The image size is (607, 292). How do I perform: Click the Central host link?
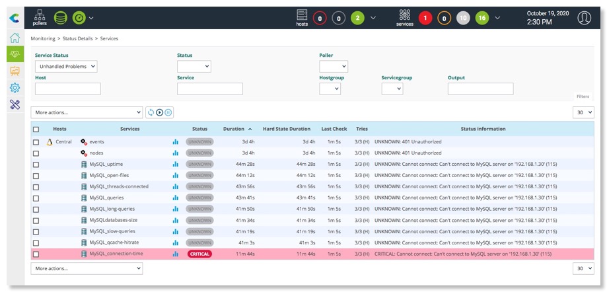click(x=63, y=142)
